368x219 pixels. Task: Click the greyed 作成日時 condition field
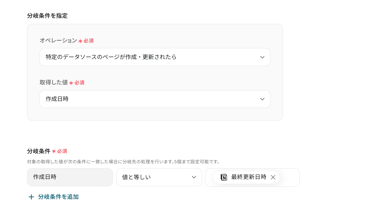[x=70, y=177]
